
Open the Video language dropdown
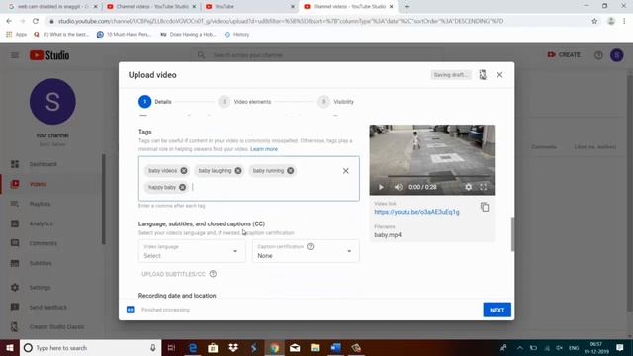(x=192, y=251)
